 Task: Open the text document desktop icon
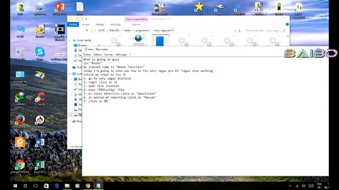(x=80, y=8)
